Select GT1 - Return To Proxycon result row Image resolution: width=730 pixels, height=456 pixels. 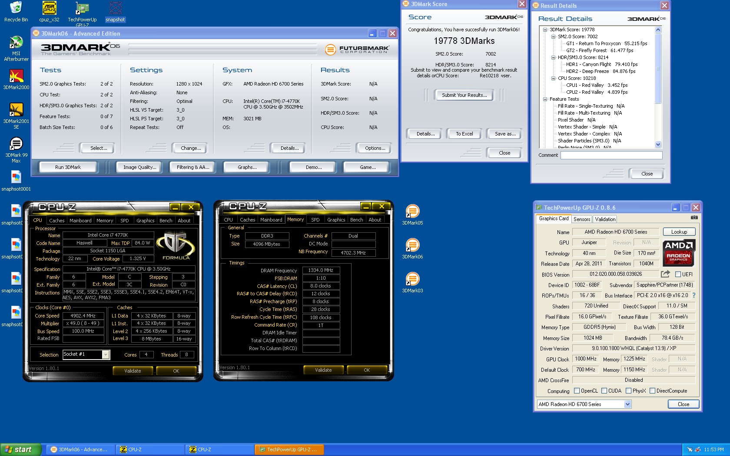tap(606, 43)
